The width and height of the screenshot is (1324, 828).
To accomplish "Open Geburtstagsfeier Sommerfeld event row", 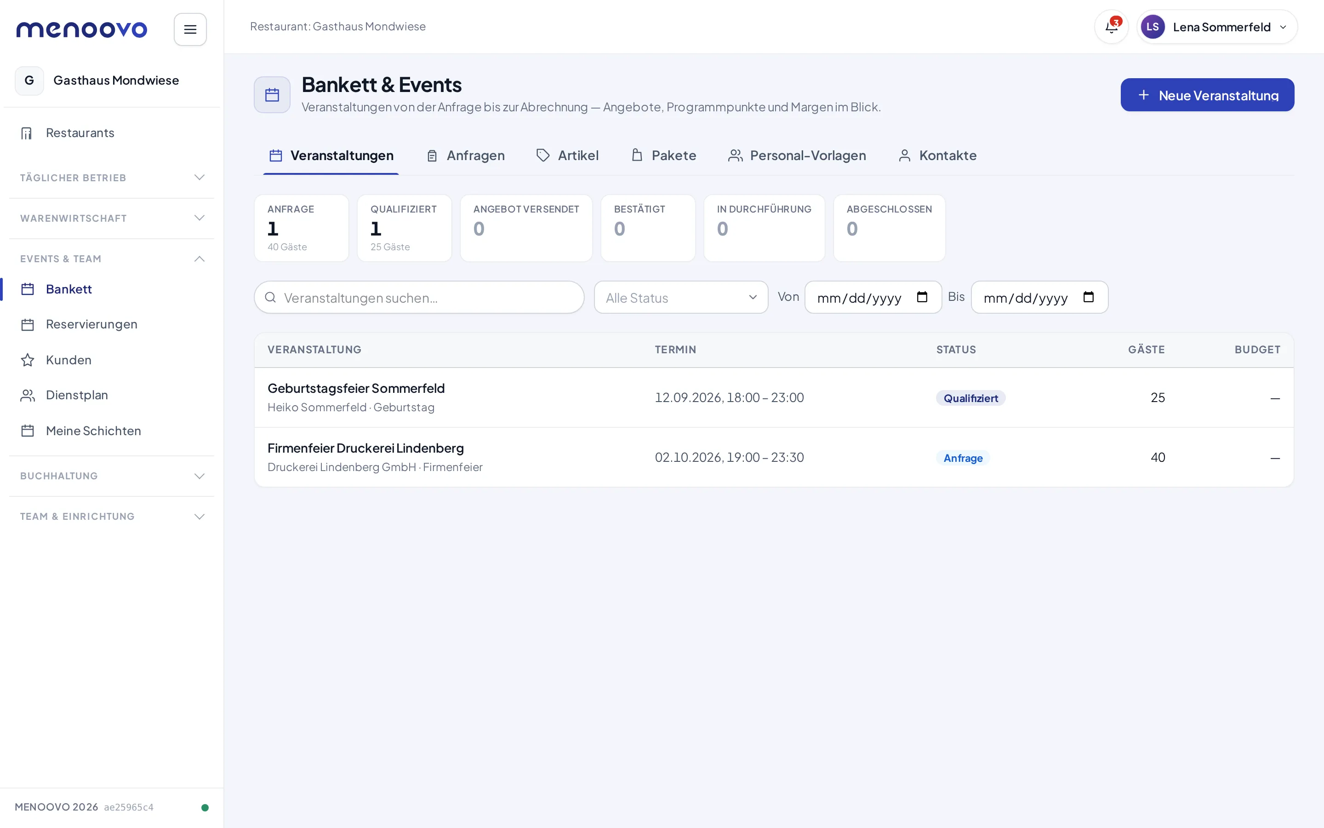I will [774, 397].
